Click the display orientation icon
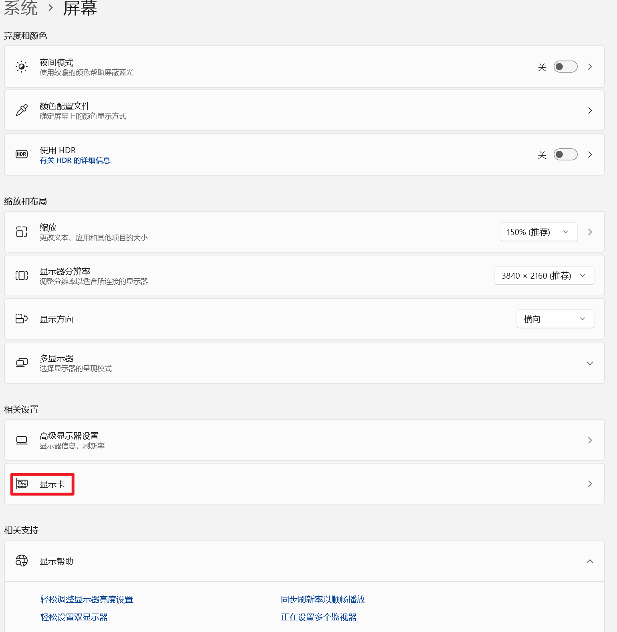This screenshot has height=632, width=617. pos(22,319)
